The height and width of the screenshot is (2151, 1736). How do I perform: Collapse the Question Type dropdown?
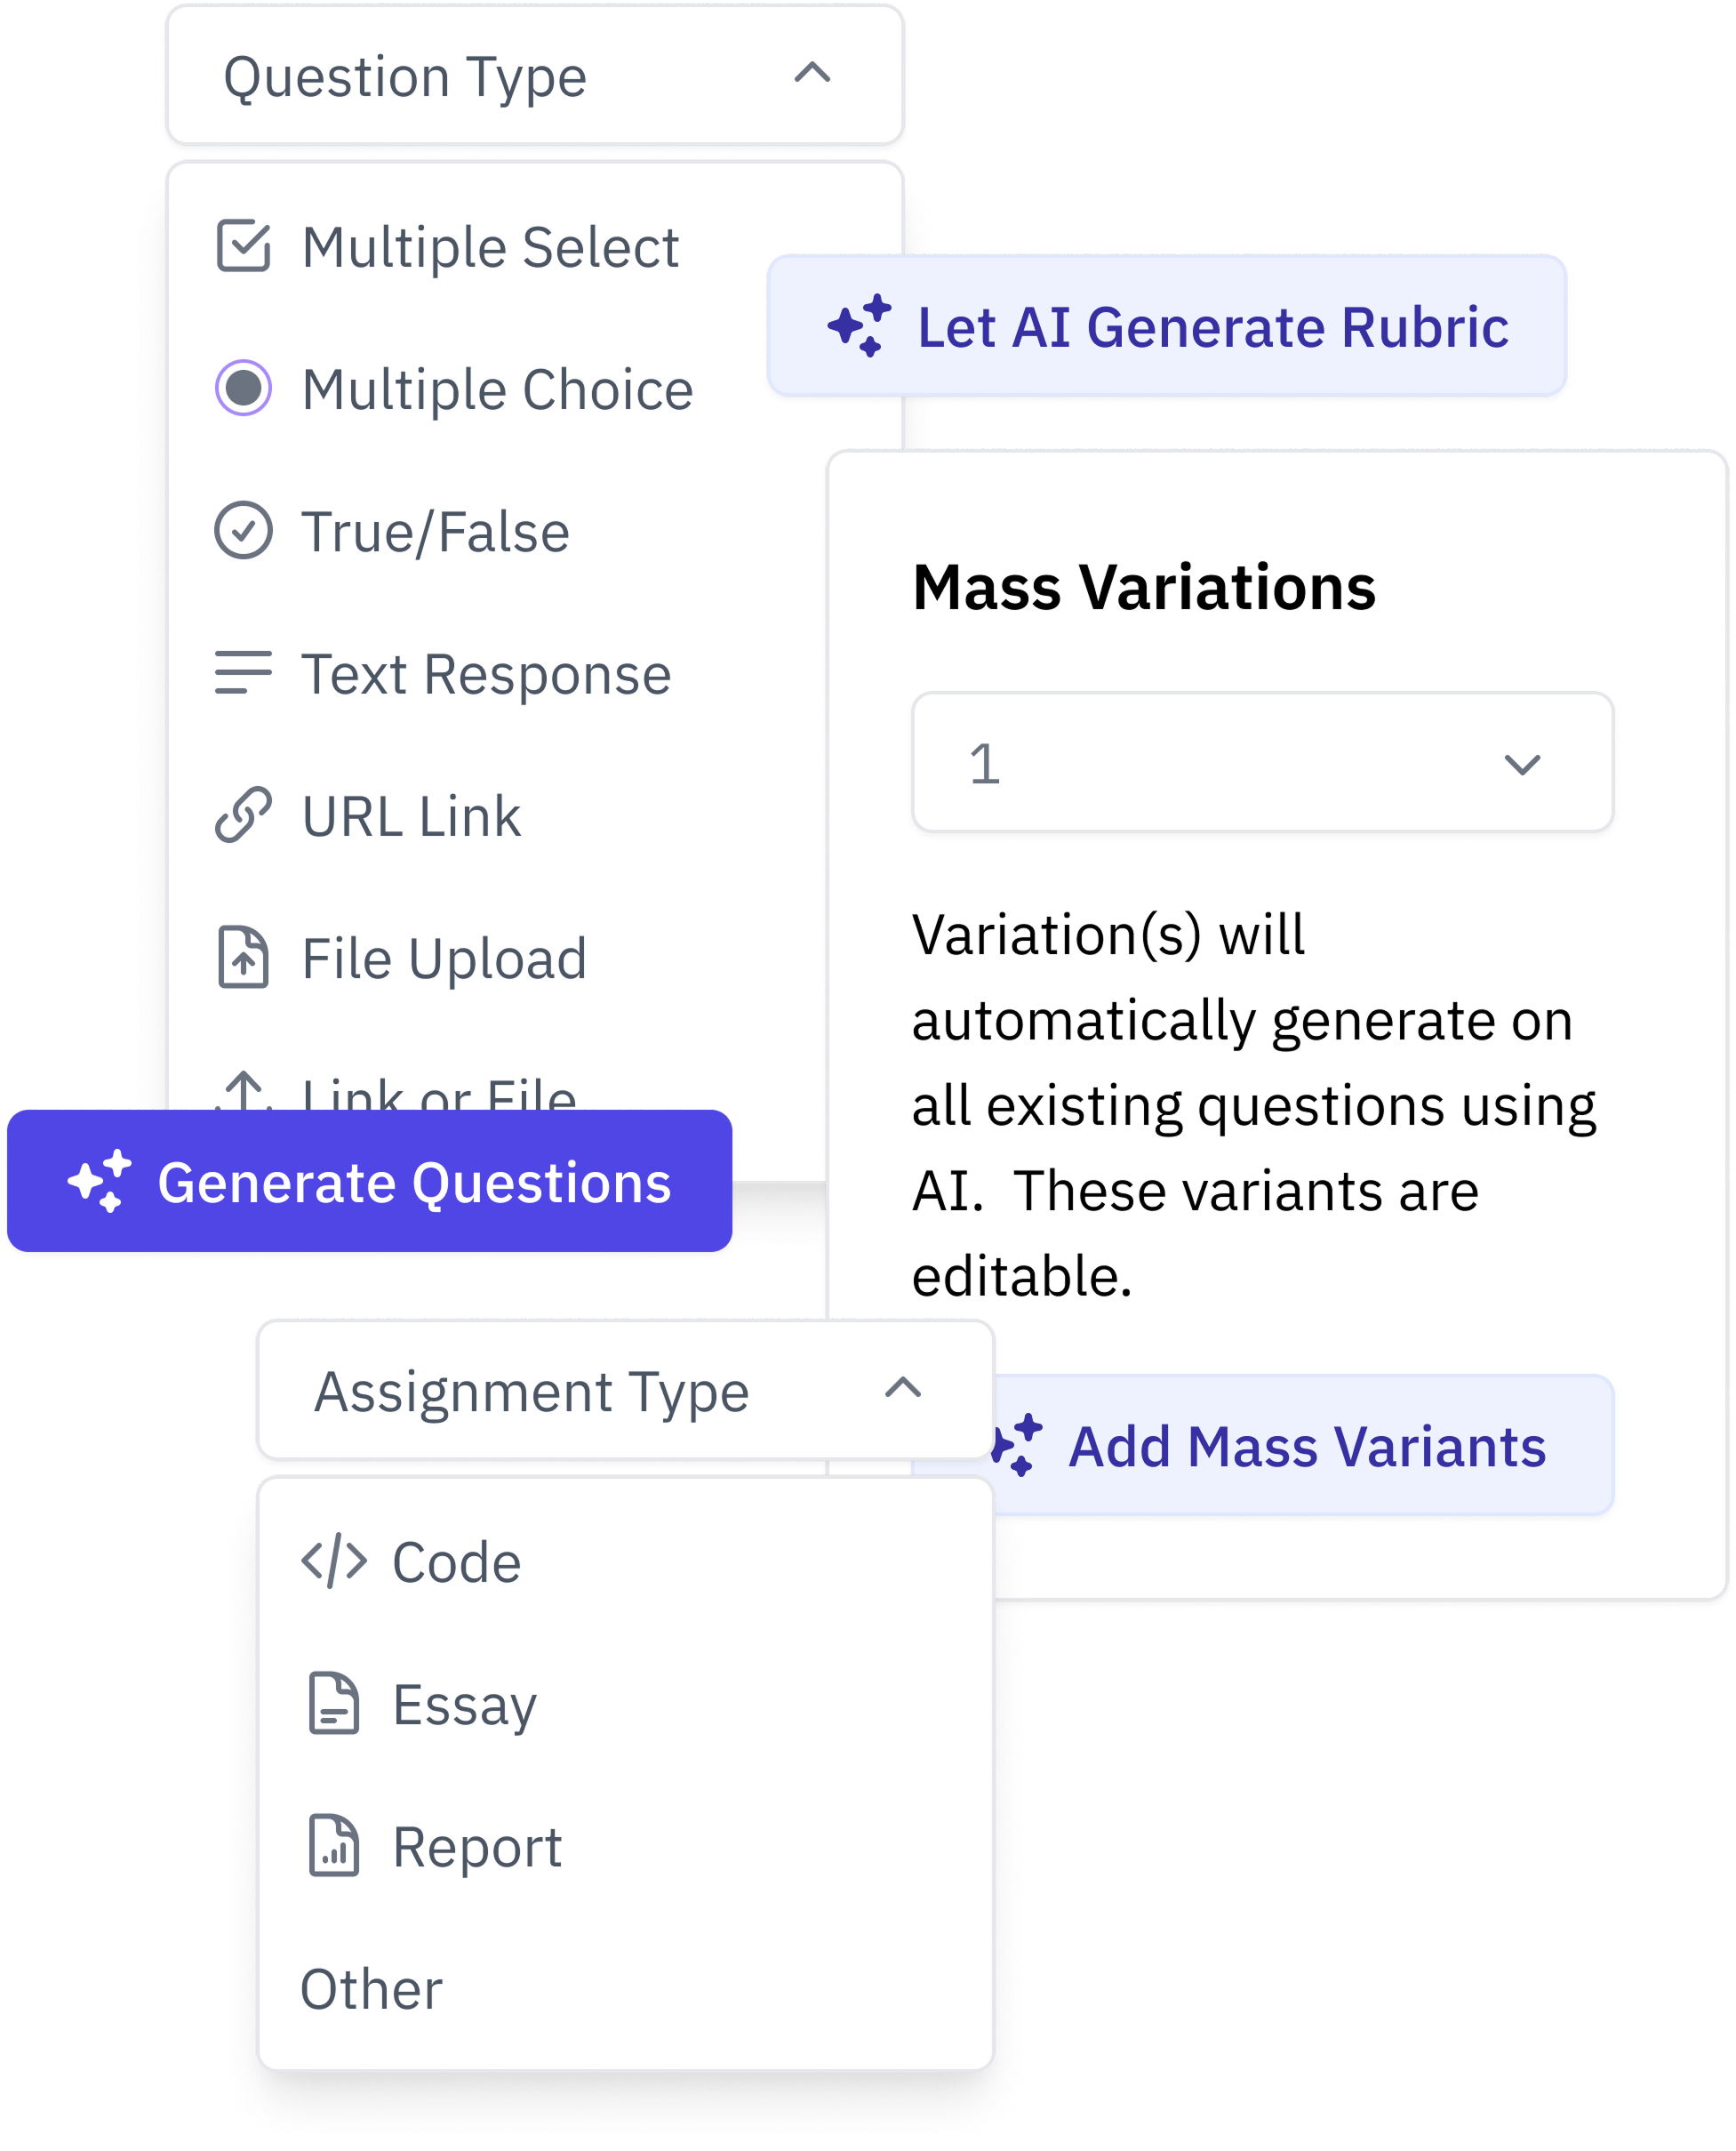coord(812,75)
